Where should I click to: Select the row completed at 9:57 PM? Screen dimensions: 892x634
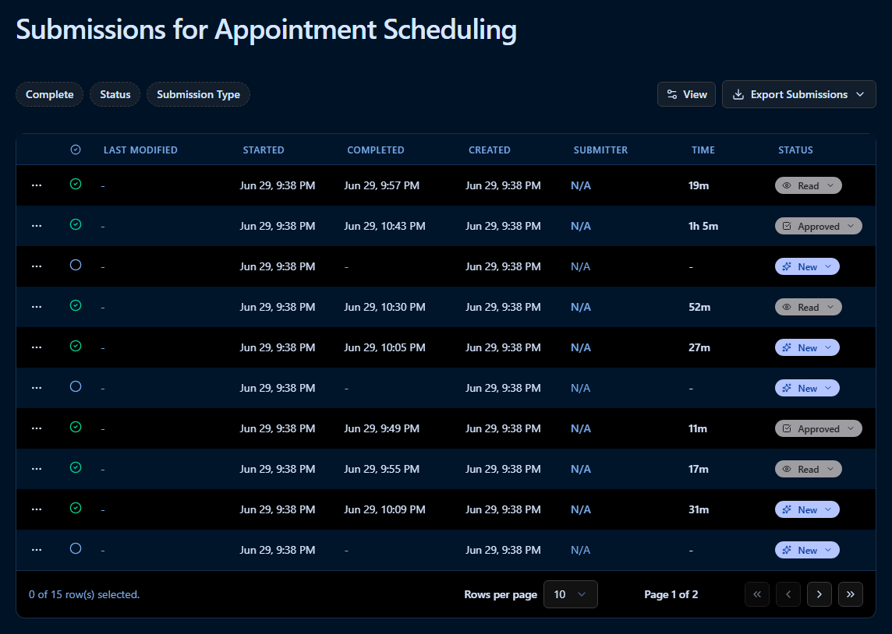[76, 184]
